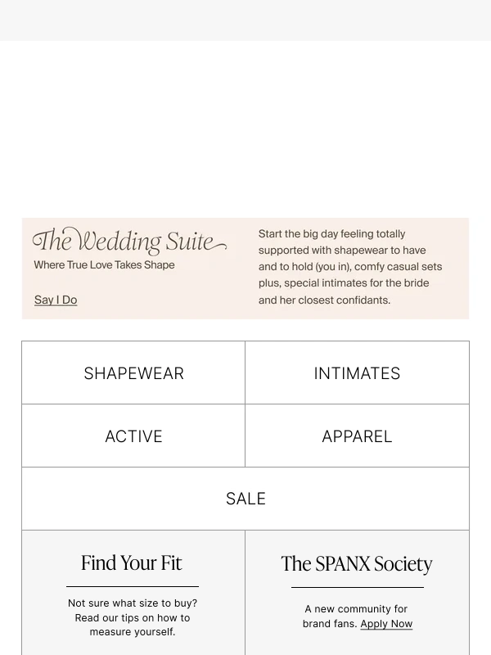Select the ACTIVE category
The height and width of the screenshot is (655, 491).
coord(133,436)
